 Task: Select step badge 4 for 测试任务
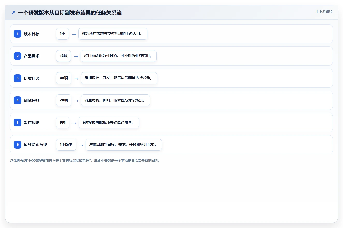coord(18,100)
